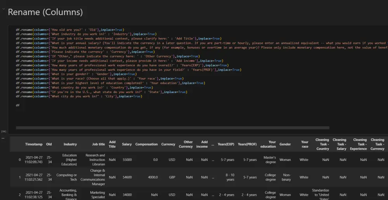Click the timestamp 2021-04-27 11:02:38.125 cell

pos(34,195)
